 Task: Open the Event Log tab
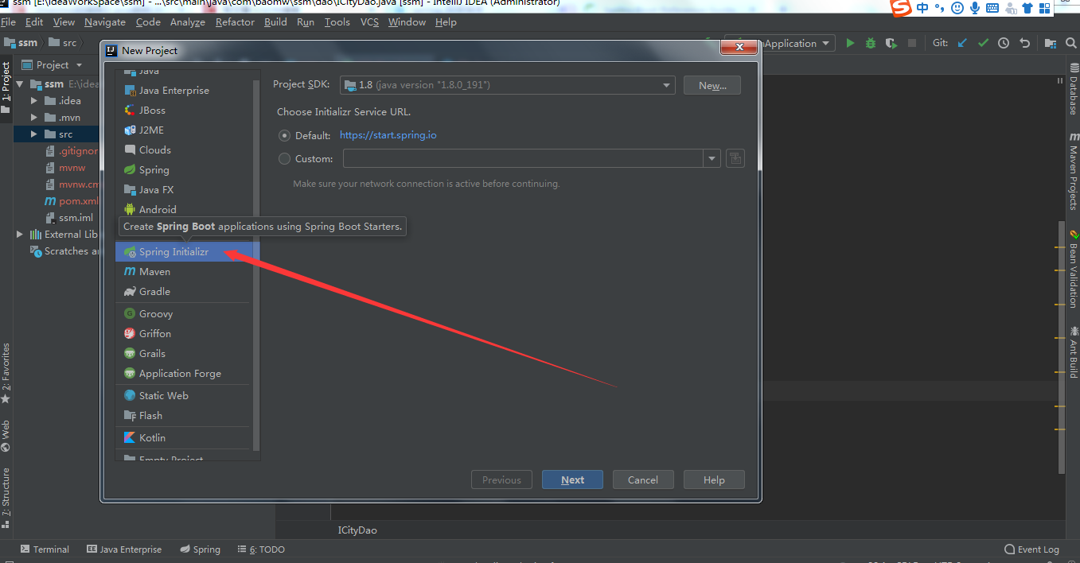[1032, 549]
